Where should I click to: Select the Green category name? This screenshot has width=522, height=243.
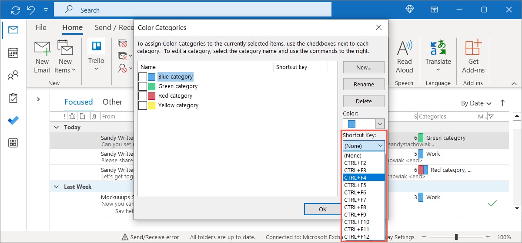(x=178, y=86)
